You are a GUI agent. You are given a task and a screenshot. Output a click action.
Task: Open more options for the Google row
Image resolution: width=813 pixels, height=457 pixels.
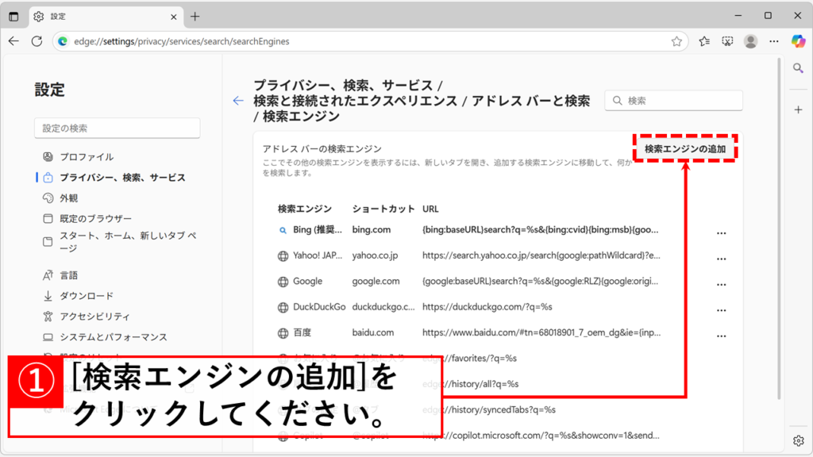click(x=721, y=285)
